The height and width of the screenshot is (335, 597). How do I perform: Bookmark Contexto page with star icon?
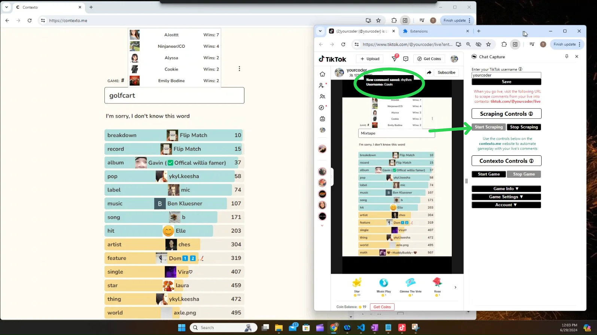pos(378,21)
